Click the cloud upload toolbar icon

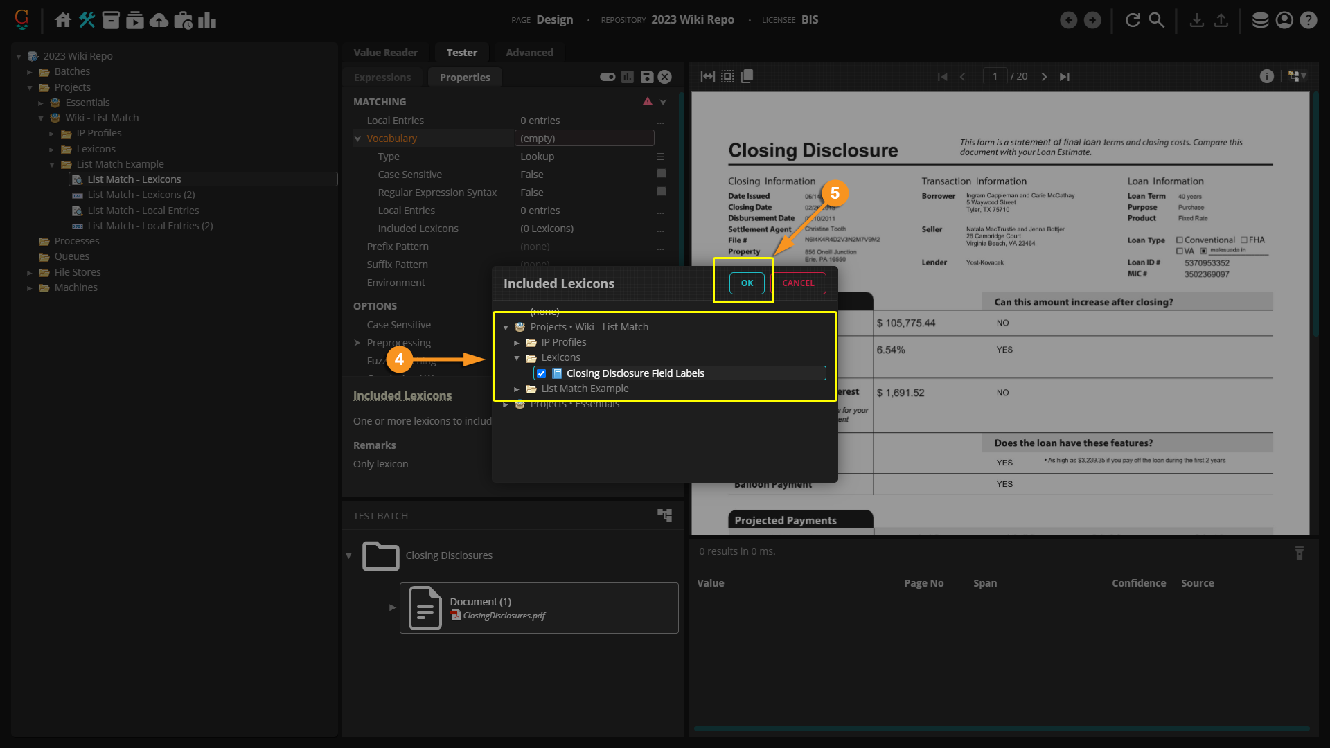pyautogui.click(x=159, y=20)
